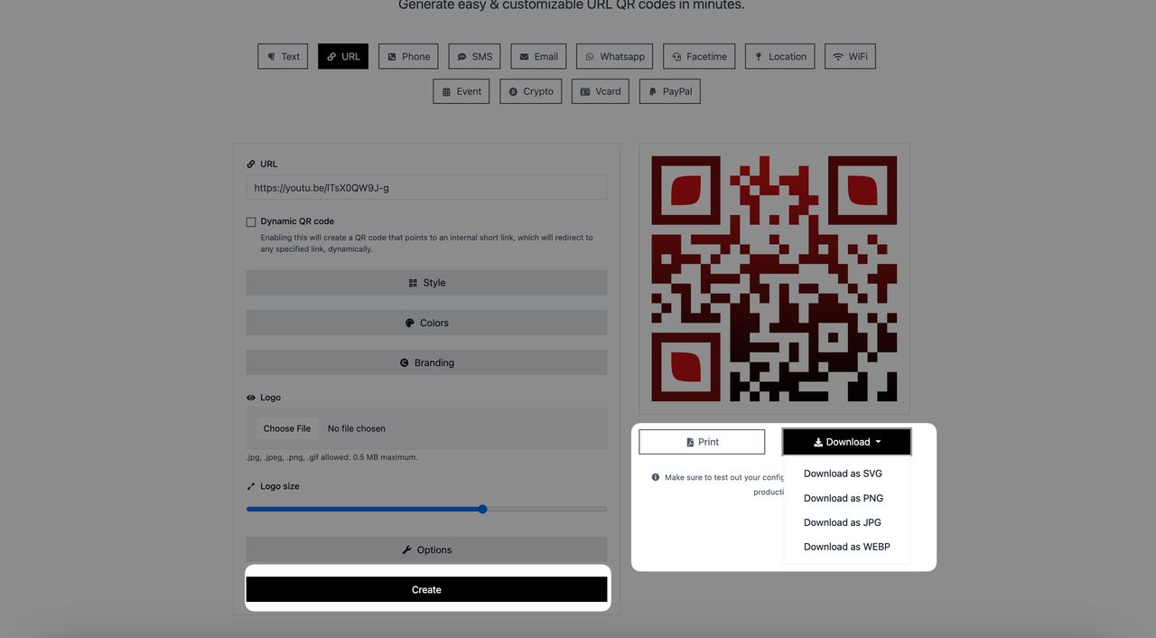Image resolution: width=1156 pixels, height=638 pixels.
Task: Click the resize icon beside Logo size
Action: point(251,486)
